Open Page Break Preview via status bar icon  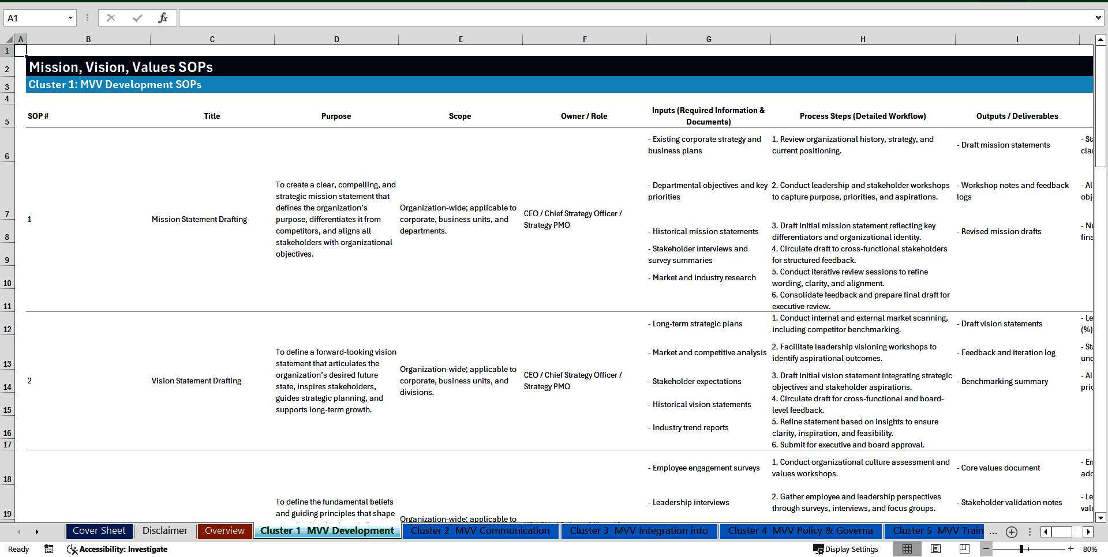965,549
